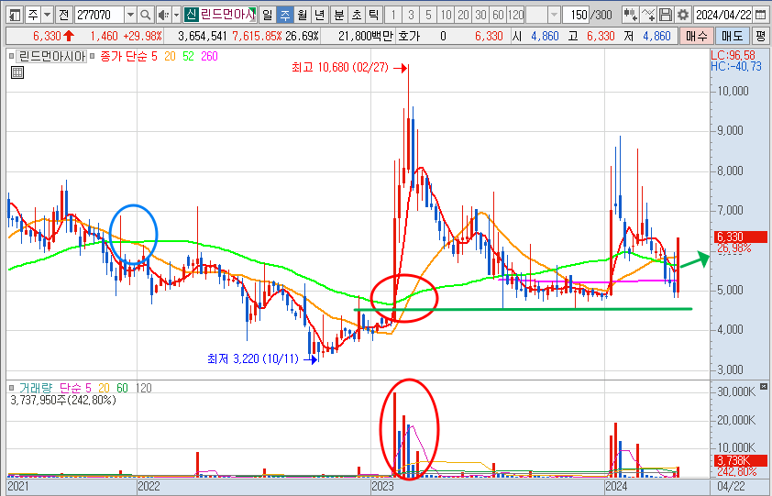Image resolution: width=772 pixels, height=496 pixels.
Task: Click the add candle chart icon
Action: pos(630,15)
